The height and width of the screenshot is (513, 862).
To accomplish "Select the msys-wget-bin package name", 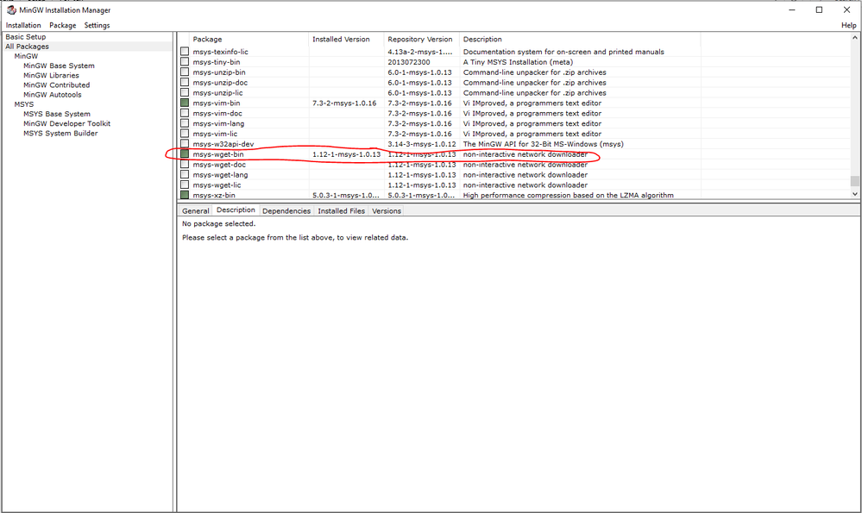I will click(218, 154).
